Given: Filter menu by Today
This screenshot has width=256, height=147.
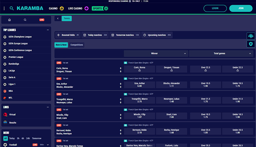Looking at the screenshot, I should pos(12,138).
